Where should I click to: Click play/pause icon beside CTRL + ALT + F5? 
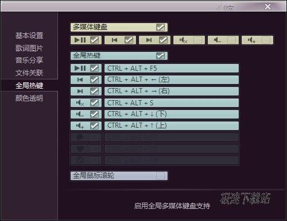pos(80,68)
